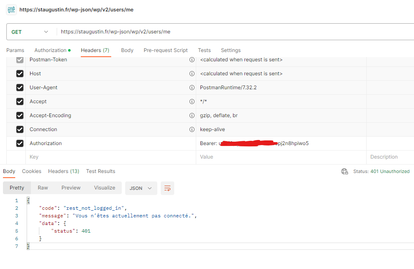Click the request URL input field
Viewport: 414px width, 269px height.
tap(233, 32)
